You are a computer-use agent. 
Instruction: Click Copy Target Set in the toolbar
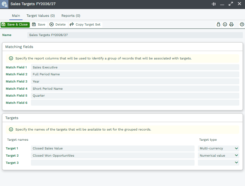85,25
